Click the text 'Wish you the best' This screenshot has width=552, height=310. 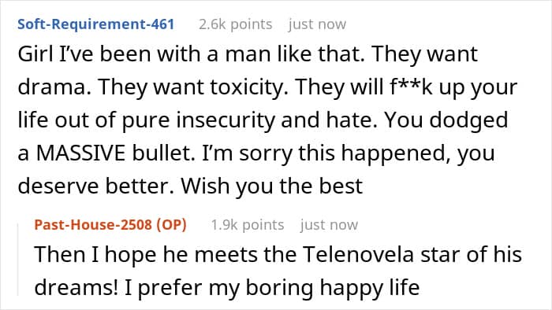point(272,186)
